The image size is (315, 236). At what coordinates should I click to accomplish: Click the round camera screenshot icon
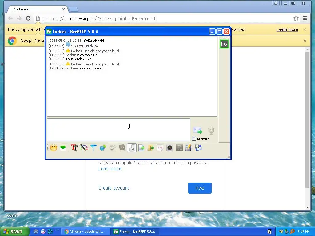[170, 148]
